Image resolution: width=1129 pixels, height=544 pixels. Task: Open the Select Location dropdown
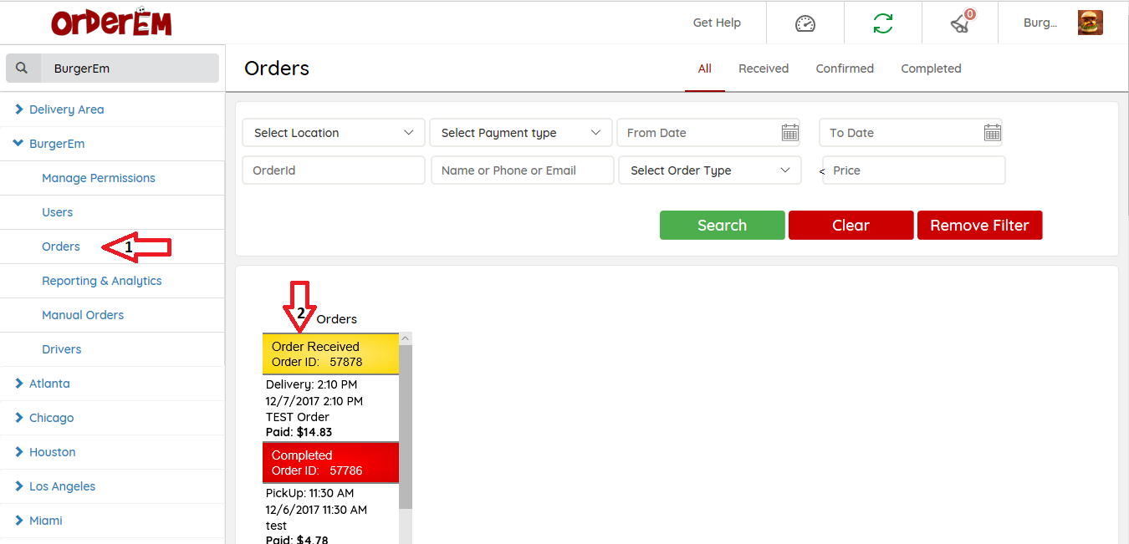pyautogui.click(x=333, y=133)
